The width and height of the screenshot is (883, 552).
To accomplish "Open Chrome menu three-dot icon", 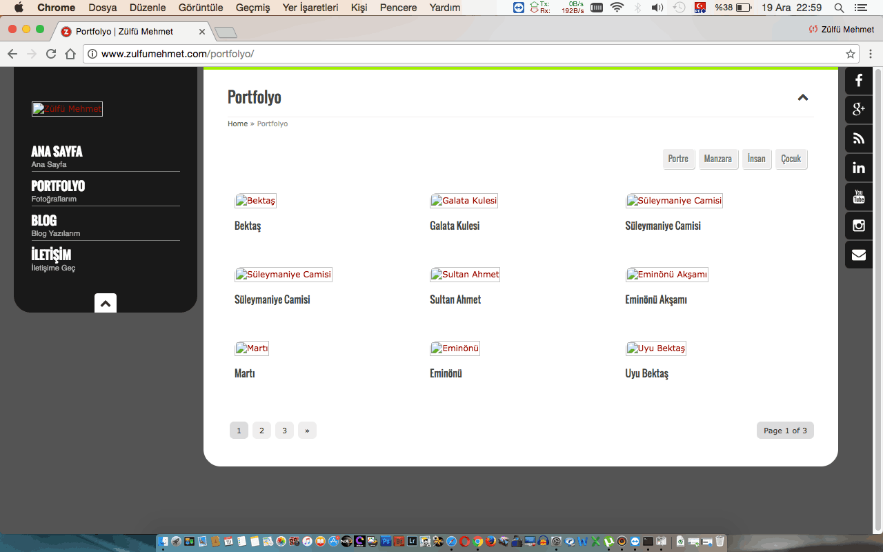I will point(871,54).
